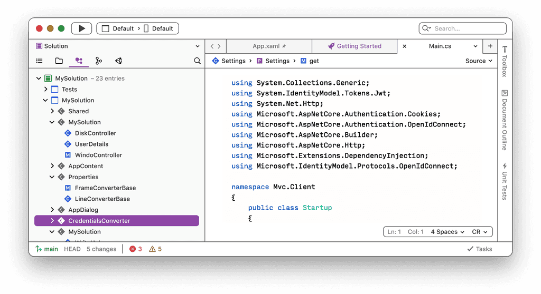Switch to folder view icon
541x294 pixels.
[59, 61]
